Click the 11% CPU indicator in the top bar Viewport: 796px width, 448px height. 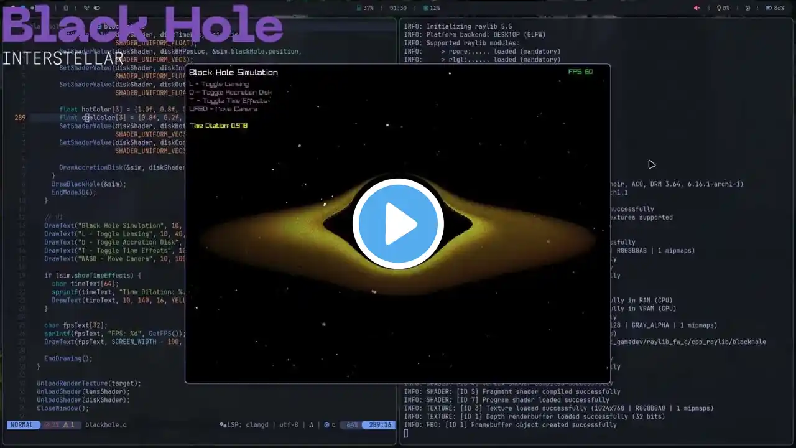[x=432, y=8]
